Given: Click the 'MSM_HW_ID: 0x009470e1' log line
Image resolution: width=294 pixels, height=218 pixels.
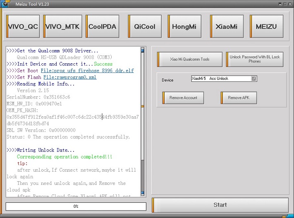Looking at the screenshot, I should coord(34,103).
